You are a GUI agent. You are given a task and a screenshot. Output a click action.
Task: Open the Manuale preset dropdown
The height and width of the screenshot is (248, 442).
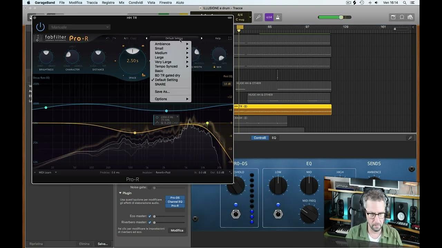tap(79, 27)
